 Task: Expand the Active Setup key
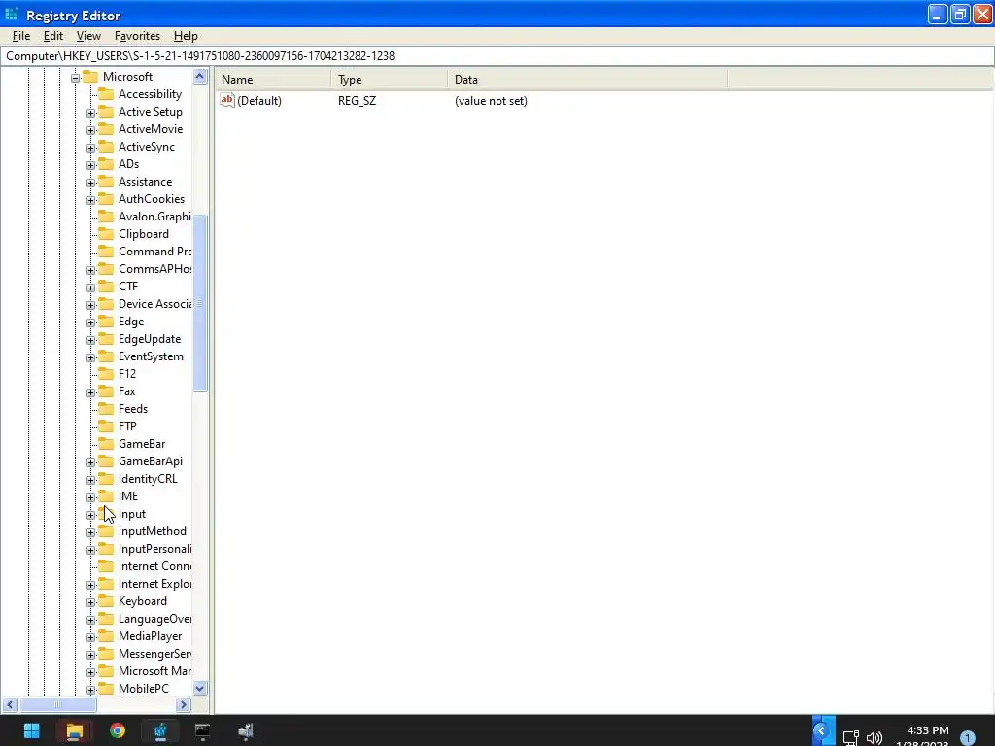90,113
